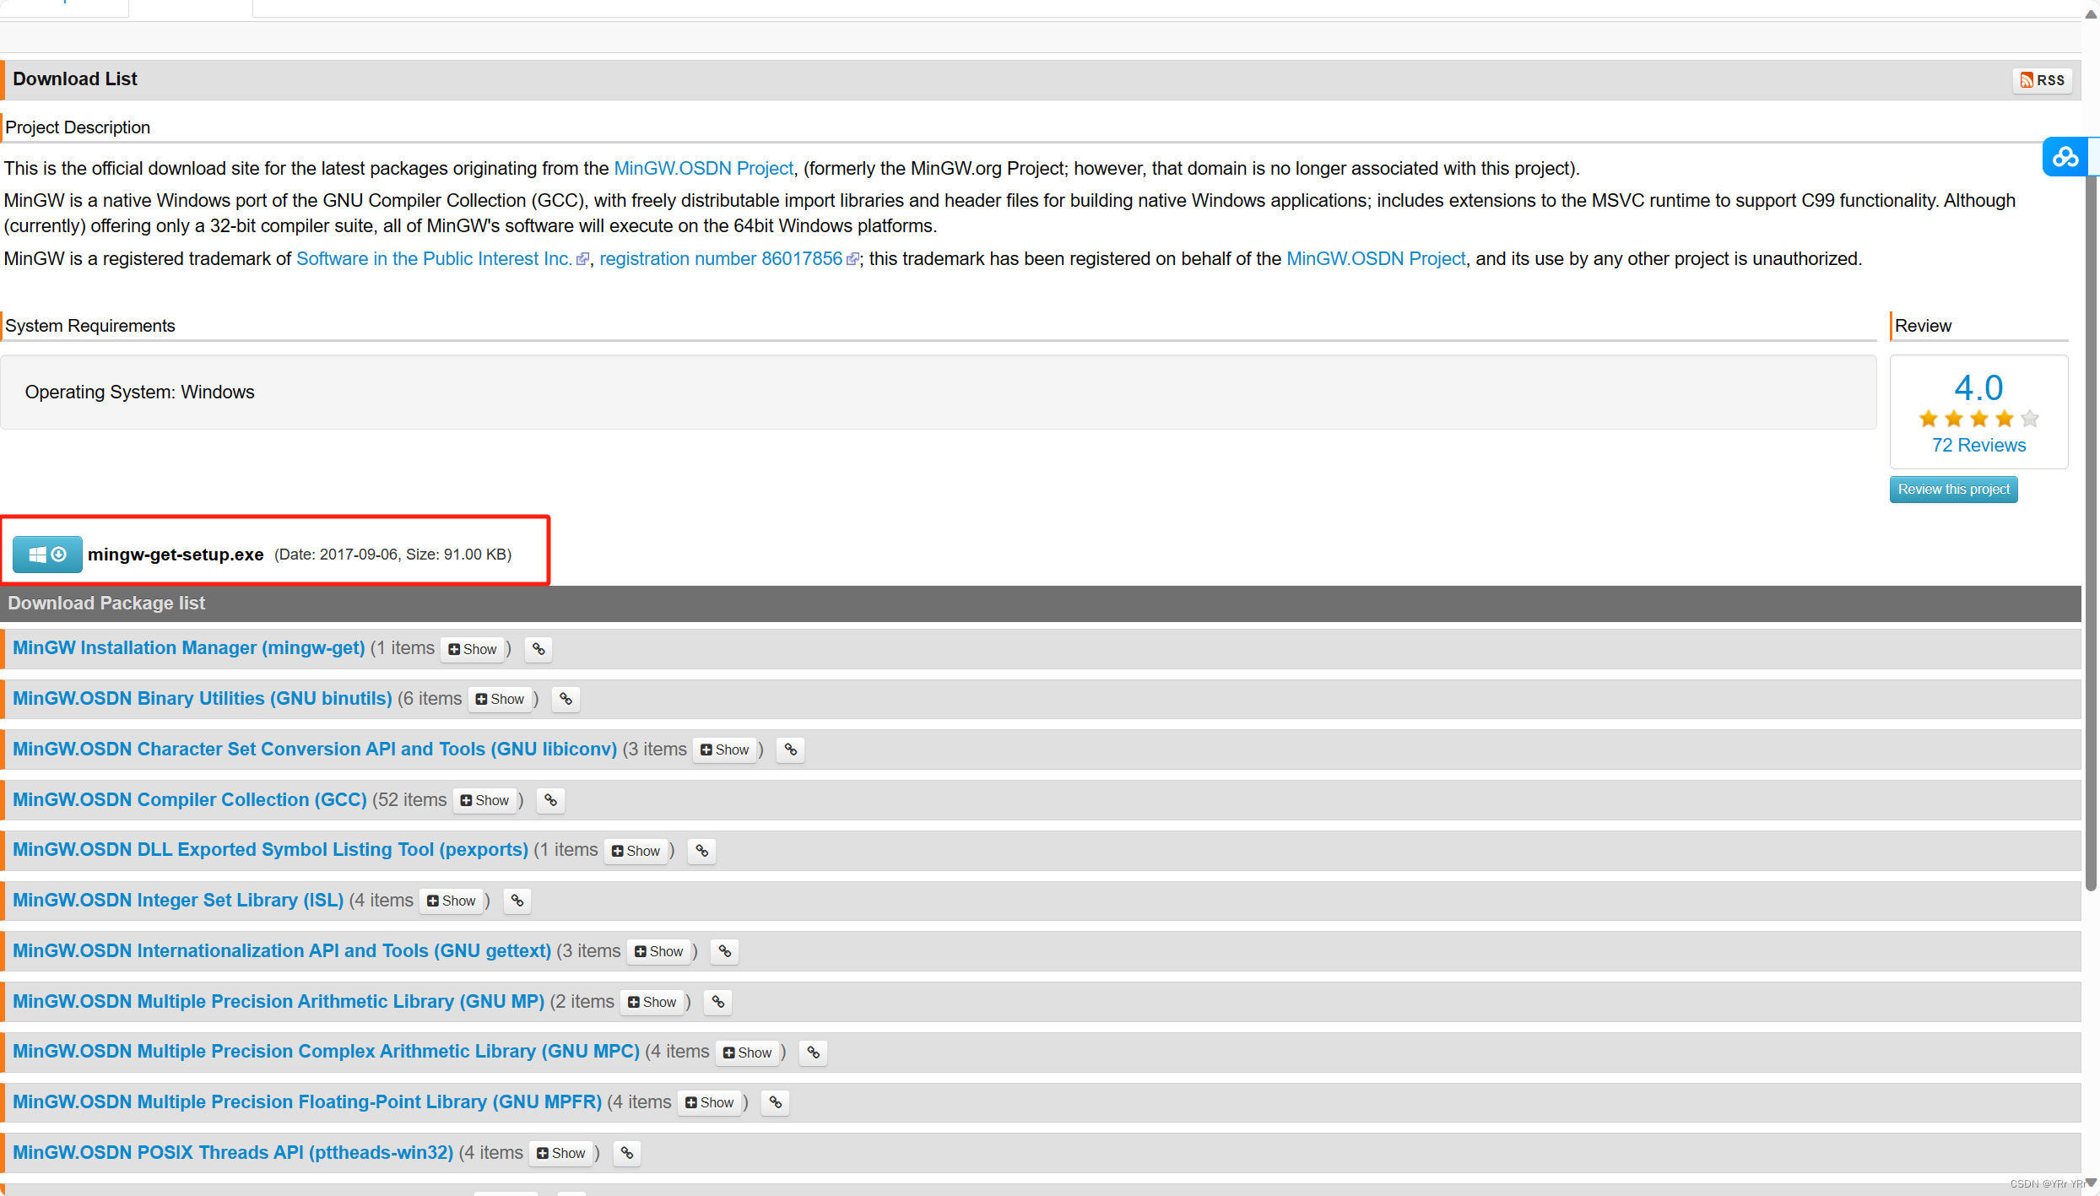Open MinGW.OSDN Binary Utilities (GNU binutils) package

(x=203, y=698)
